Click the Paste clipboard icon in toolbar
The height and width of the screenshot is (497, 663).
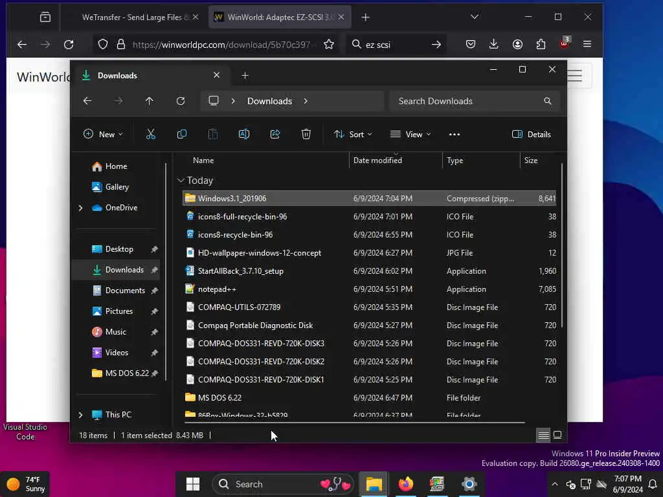pos(212,135)
